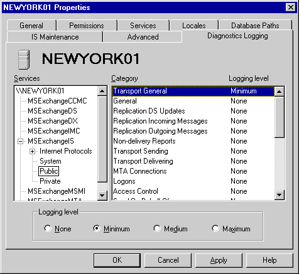
Task: Select the Minimum logging level radio button
Action: [x=97, y=228]
